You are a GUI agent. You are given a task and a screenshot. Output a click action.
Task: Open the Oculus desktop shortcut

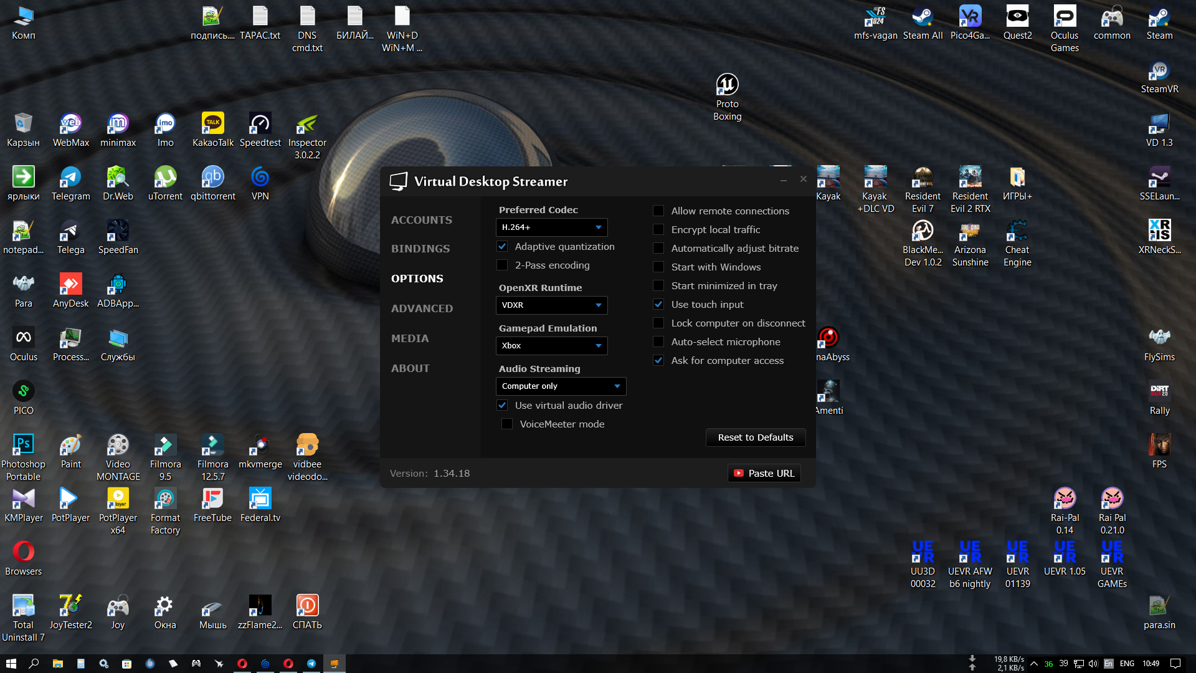[24, 344]
